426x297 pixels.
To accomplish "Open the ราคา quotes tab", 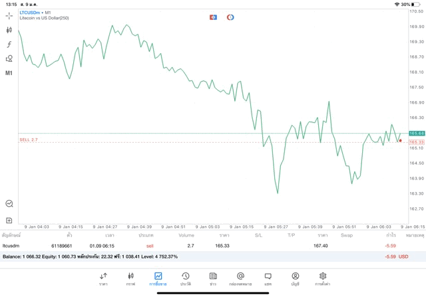I will point(103,278).
